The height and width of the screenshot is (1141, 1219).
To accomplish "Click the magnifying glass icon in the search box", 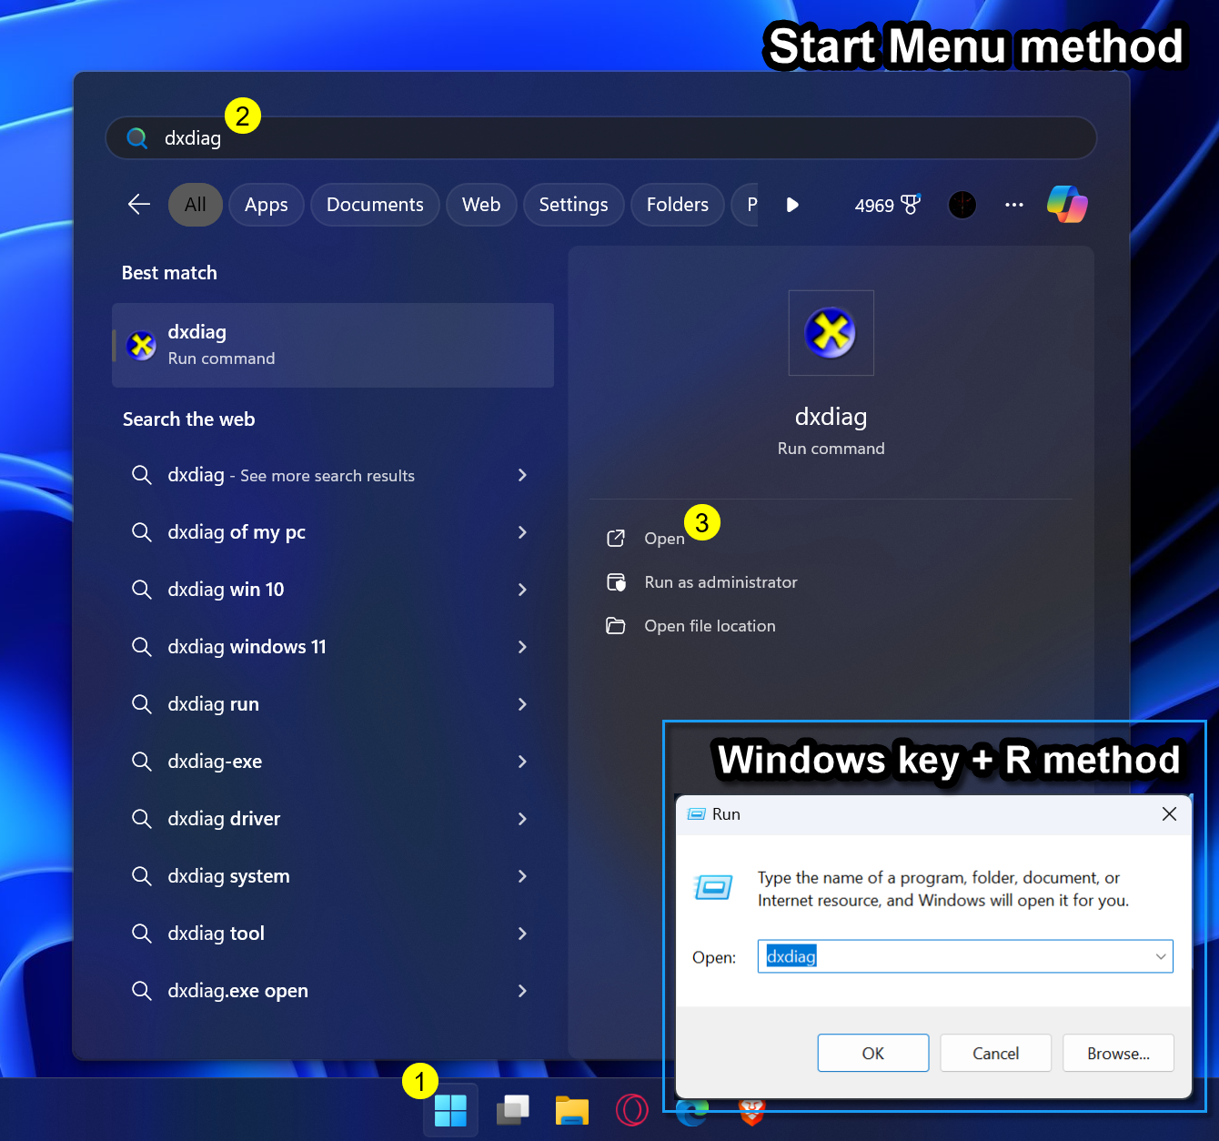I will 136,138.
